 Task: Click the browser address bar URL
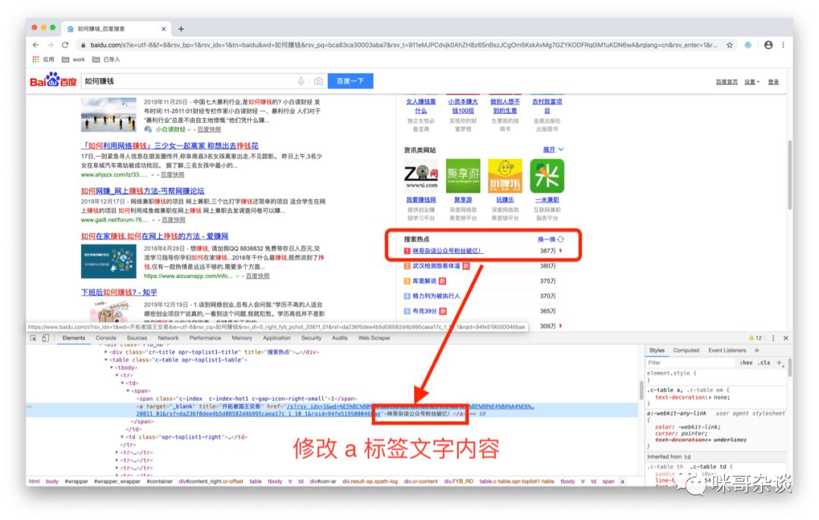403,45
